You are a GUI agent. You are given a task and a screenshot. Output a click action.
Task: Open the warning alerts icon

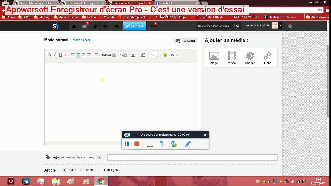74,26
